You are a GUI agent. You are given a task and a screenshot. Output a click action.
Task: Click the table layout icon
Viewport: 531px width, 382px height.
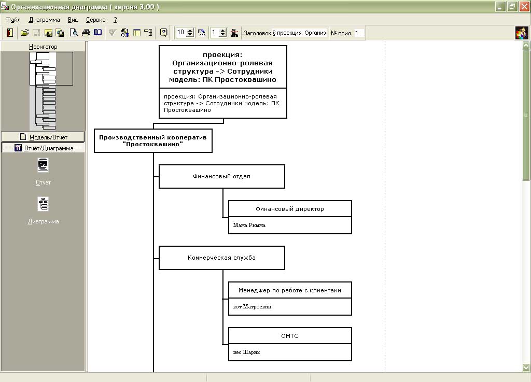click(137, 33)
